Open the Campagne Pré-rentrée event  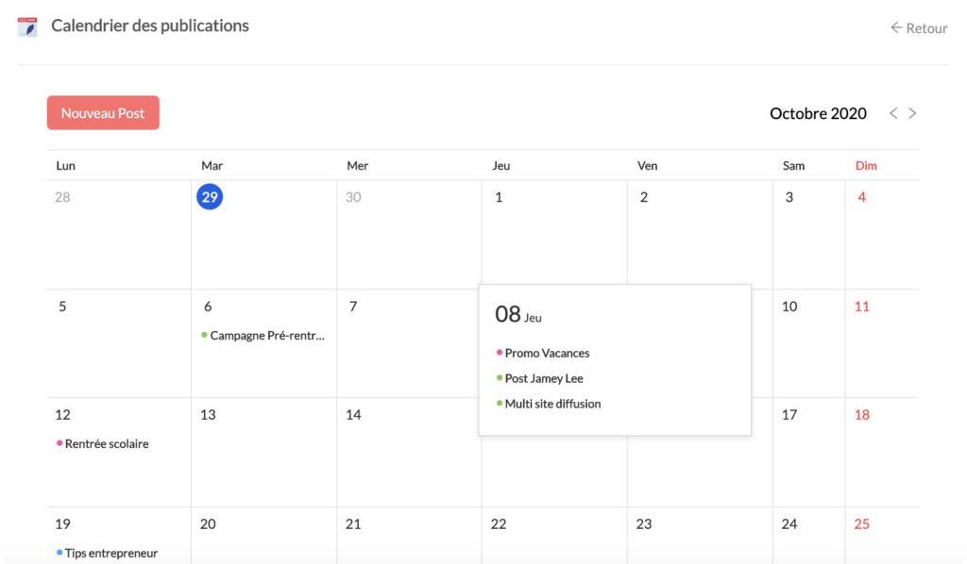coord(266,336)
